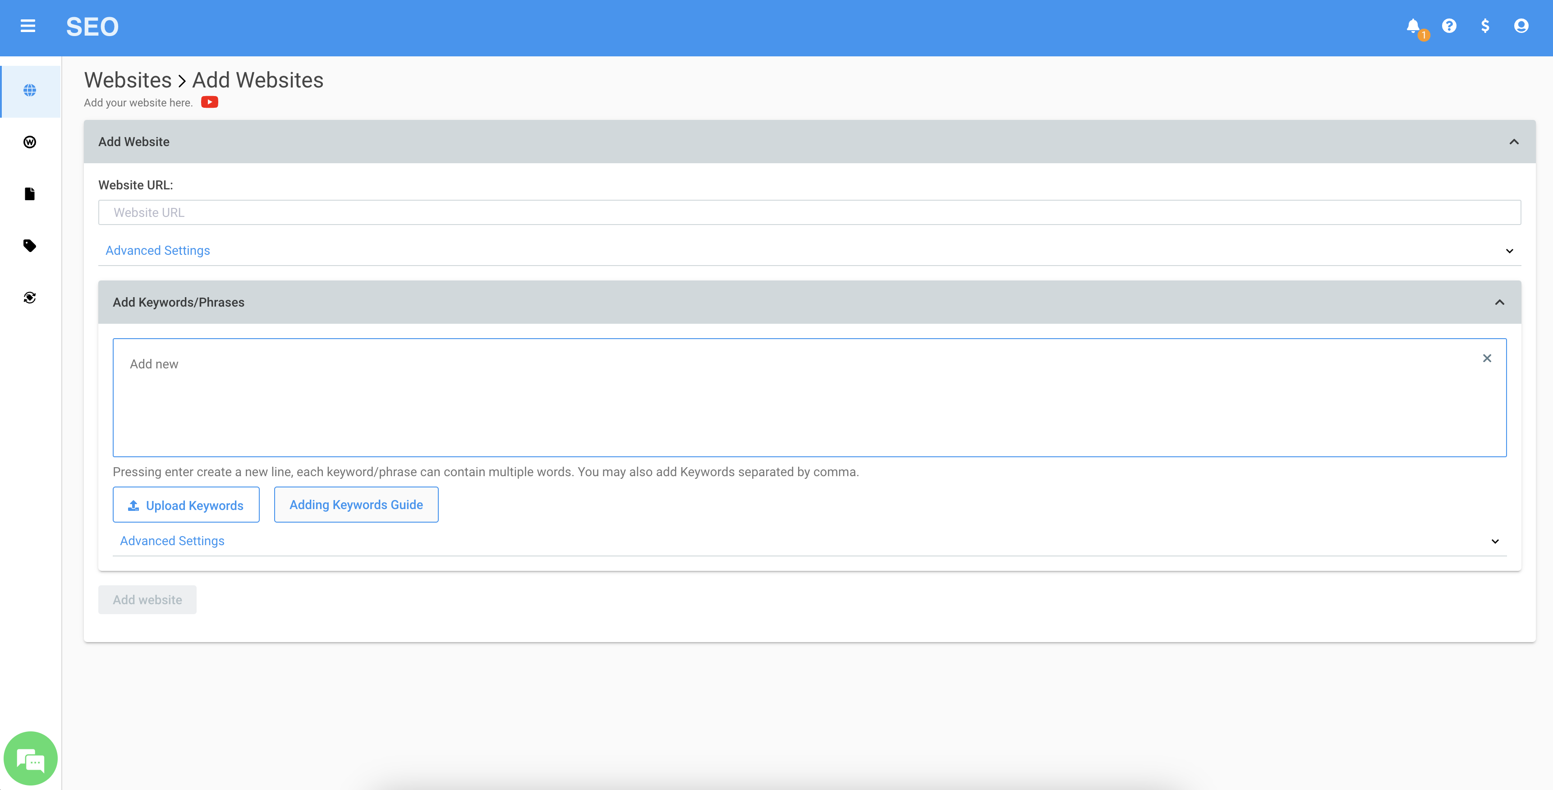
Task: Open the Adding Keywords Guide
Action: [356, 505]
